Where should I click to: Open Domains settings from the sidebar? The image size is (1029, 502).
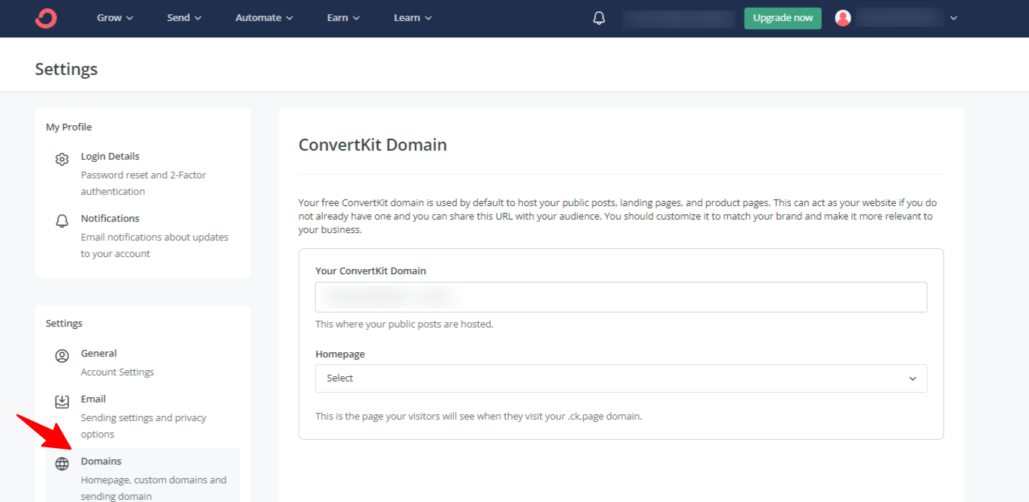pos(101,461)
